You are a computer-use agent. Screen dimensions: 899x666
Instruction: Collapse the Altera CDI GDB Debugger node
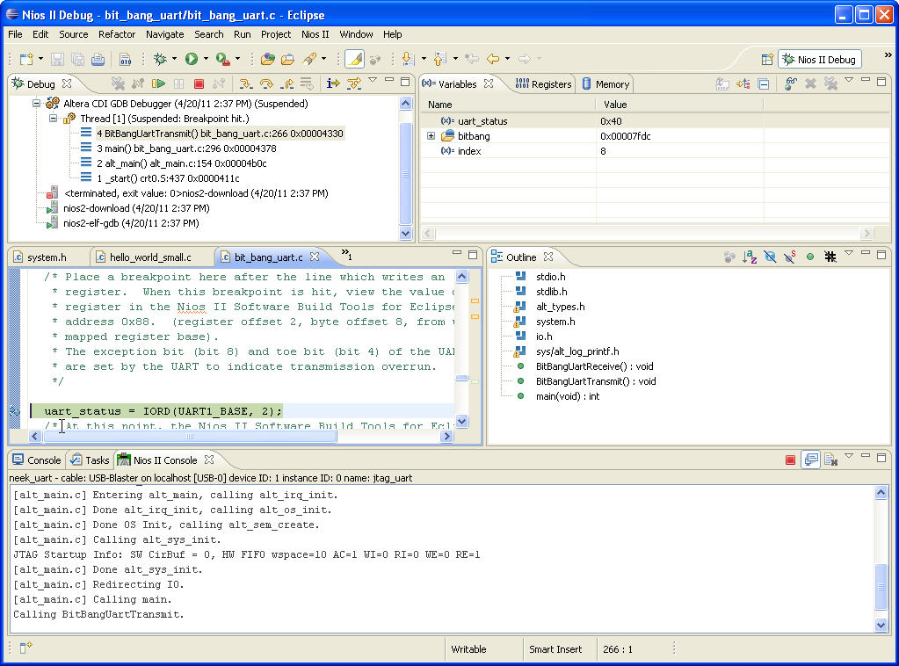coord(38,104)
